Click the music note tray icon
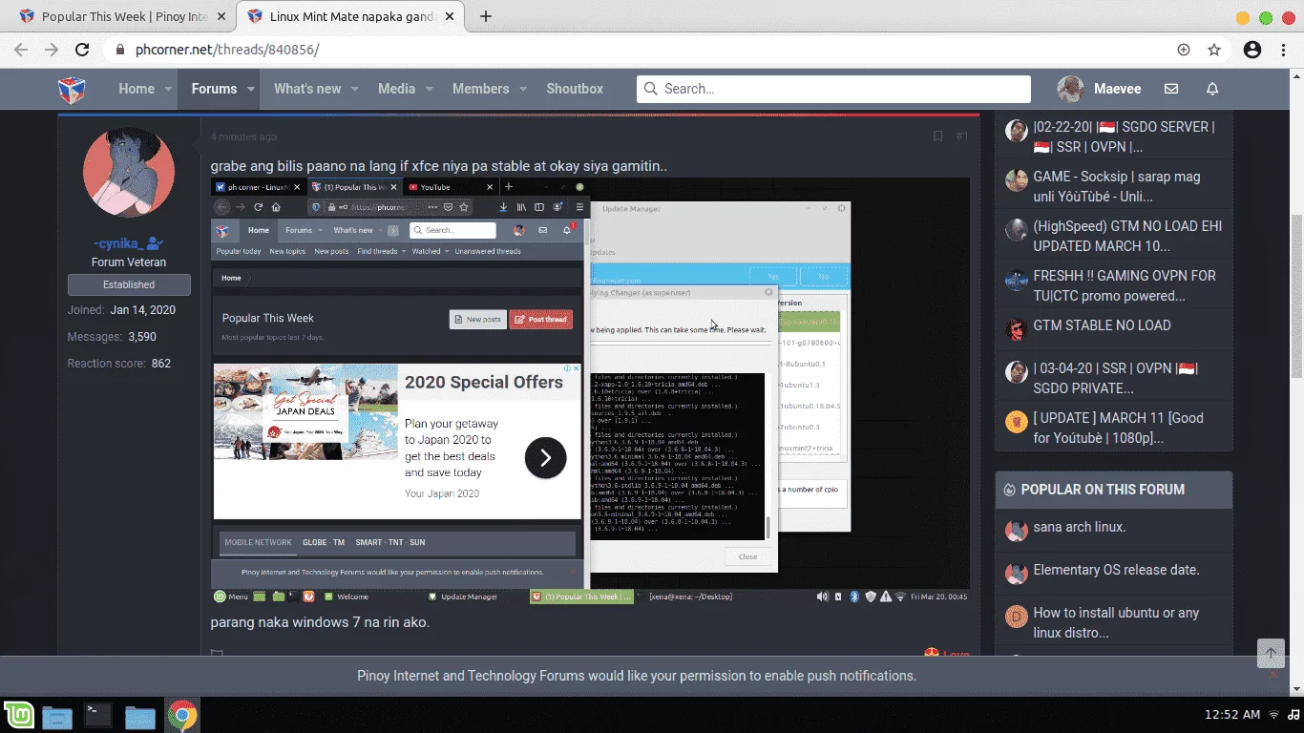 pyautogui.click(x=1293, y=715)
